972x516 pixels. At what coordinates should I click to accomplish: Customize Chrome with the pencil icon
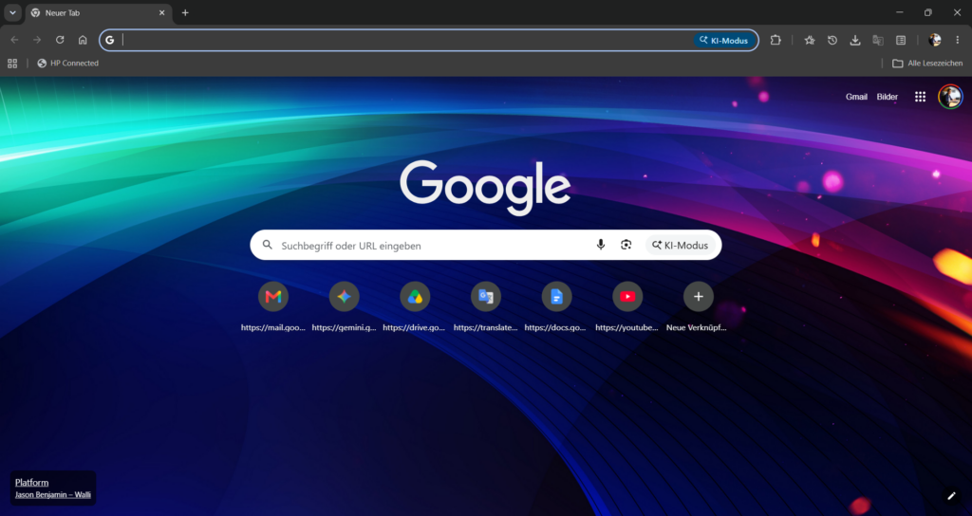pos(951,495)
